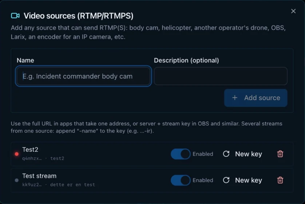This screenshot has height=204, width=305.
Task: Click the Name field label
Action: 25,60
